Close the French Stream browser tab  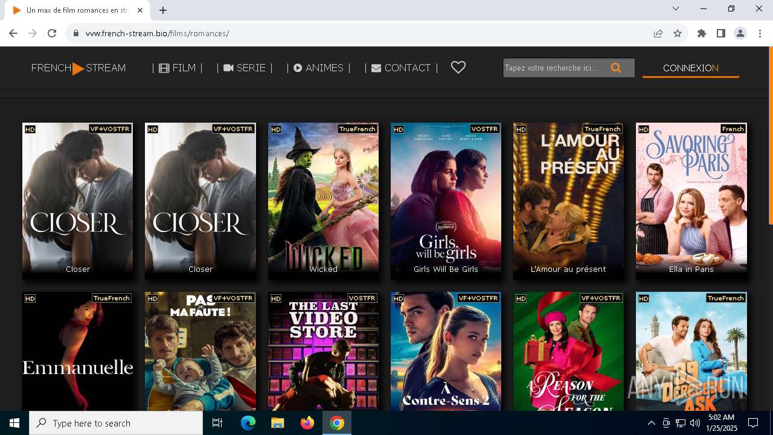[x=140, y=10]
